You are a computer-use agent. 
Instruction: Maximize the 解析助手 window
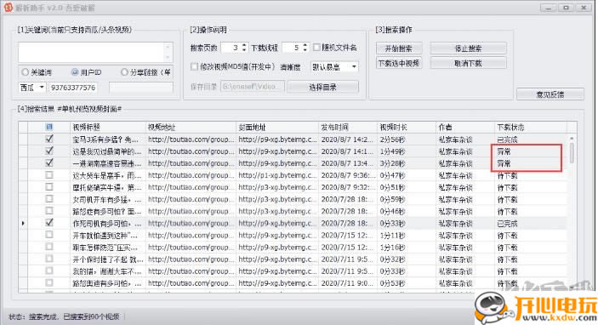(566, 8)
